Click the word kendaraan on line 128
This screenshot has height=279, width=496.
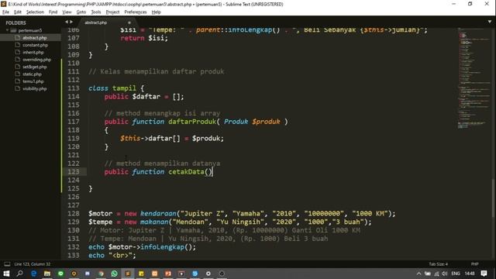[158, 214]
